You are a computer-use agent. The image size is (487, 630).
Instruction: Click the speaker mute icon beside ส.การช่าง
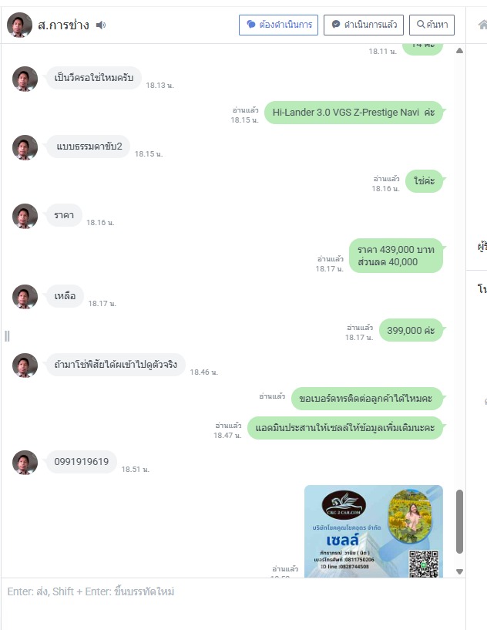[x=101, y=25]
